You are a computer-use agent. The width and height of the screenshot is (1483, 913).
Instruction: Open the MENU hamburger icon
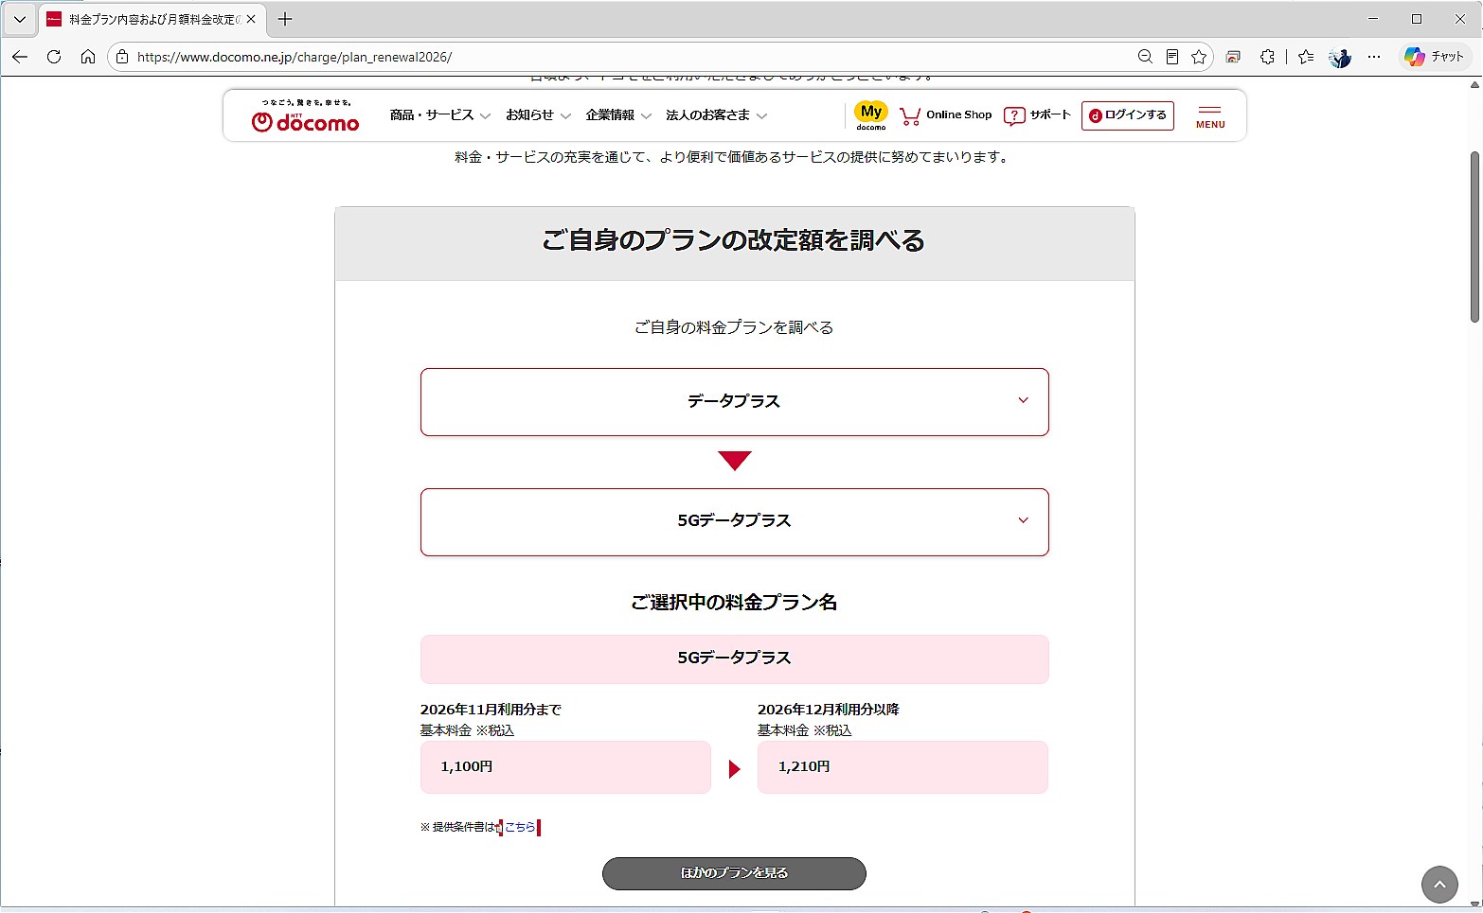1210,116
